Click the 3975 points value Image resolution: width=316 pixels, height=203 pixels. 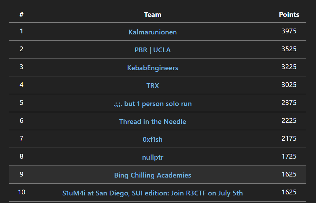coord(289,31)
